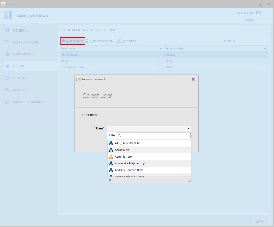The image size is (274, 227).
Task: Click the License Tracking sidebar icon
Action: pyautogui.click(x=7, y=102)
